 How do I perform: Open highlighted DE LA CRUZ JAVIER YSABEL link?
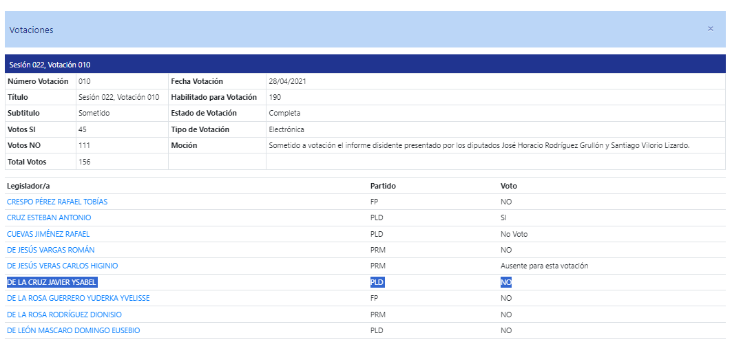coord(52,283)
